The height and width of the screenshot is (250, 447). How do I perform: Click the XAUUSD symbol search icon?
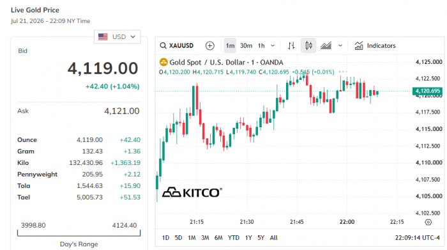163,45
